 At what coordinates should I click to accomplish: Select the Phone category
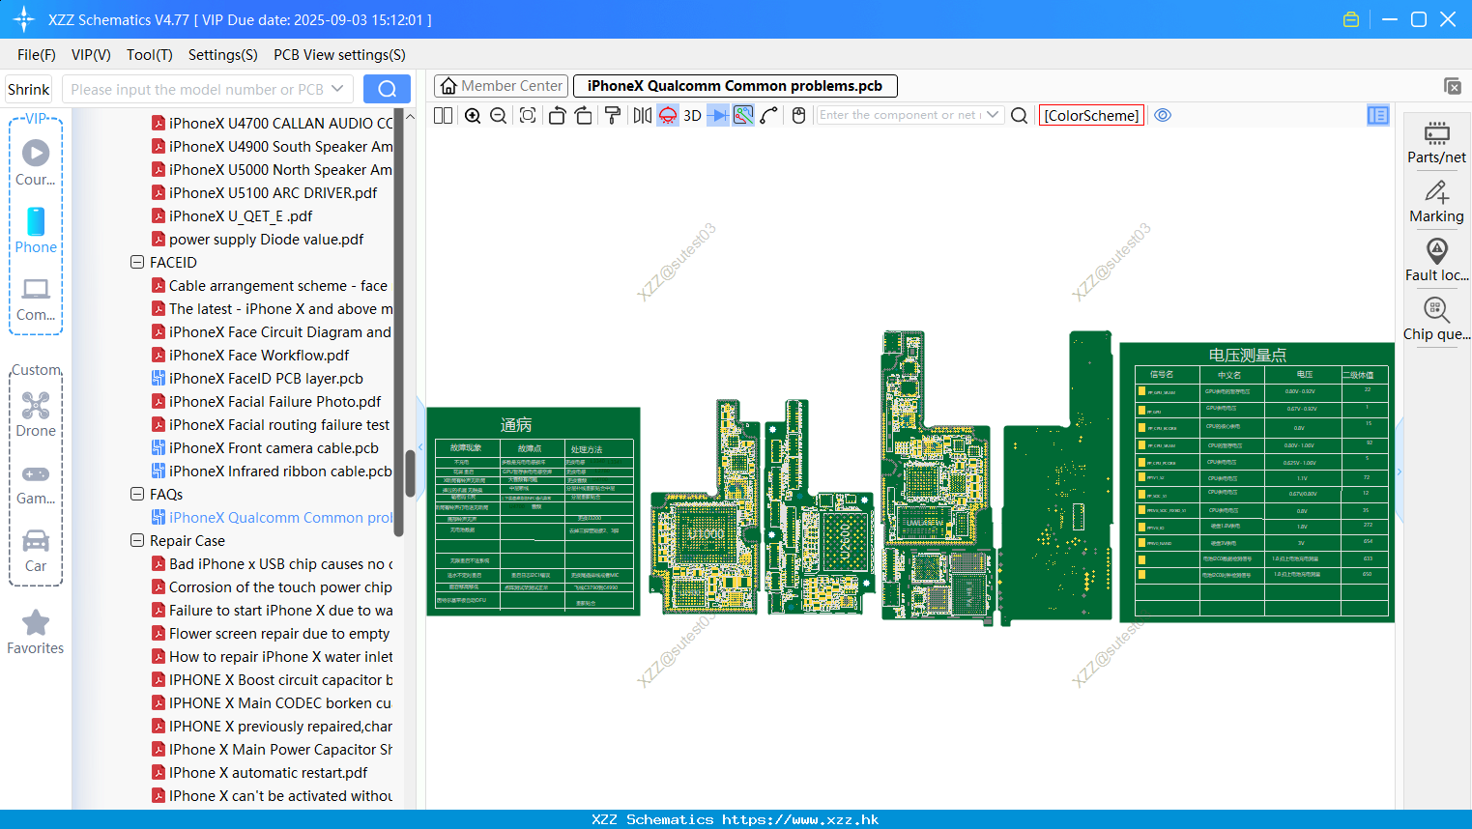coord(36,230)
